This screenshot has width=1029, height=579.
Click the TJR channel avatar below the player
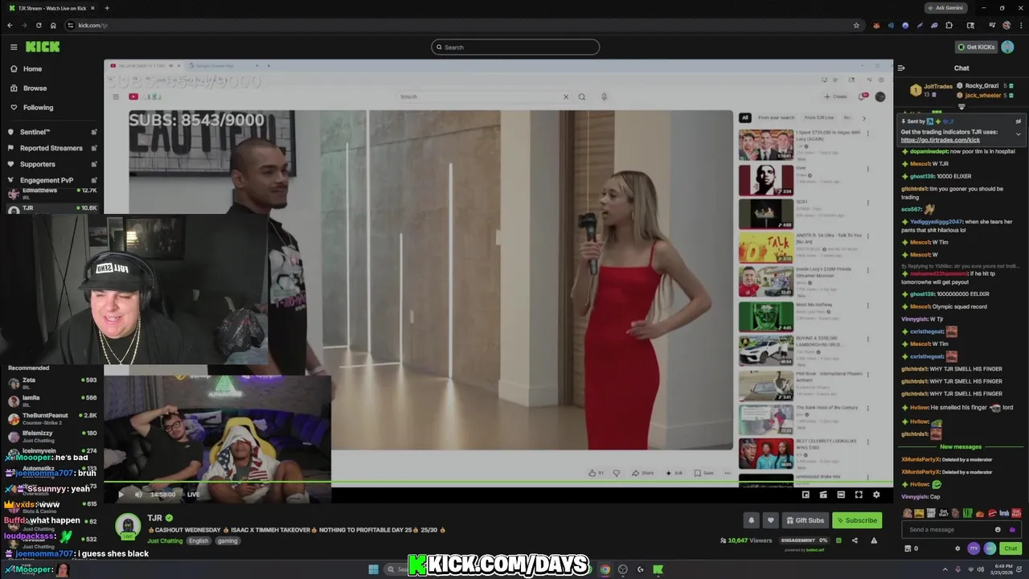[x=128, y=527]
